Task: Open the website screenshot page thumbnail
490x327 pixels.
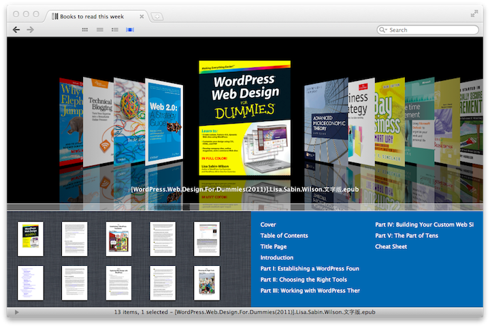Action: coord(207,239)
